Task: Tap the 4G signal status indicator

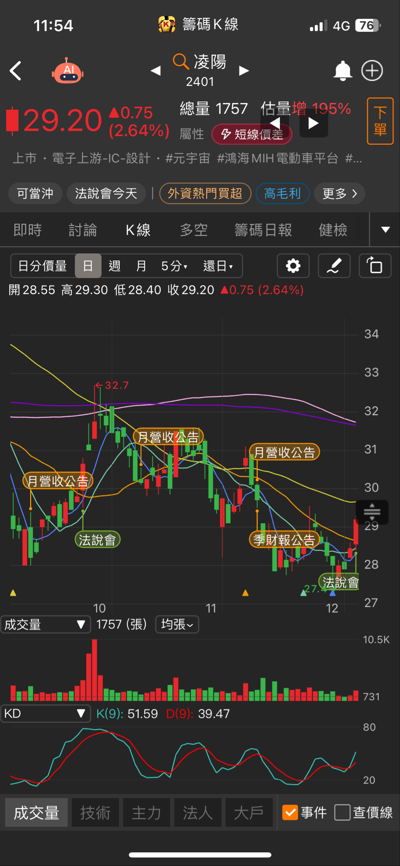Action: [341, 26]
